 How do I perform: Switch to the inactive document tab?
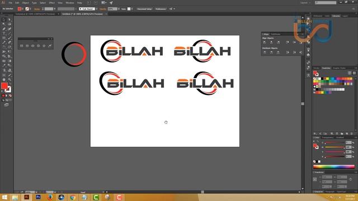click(35, 14)
